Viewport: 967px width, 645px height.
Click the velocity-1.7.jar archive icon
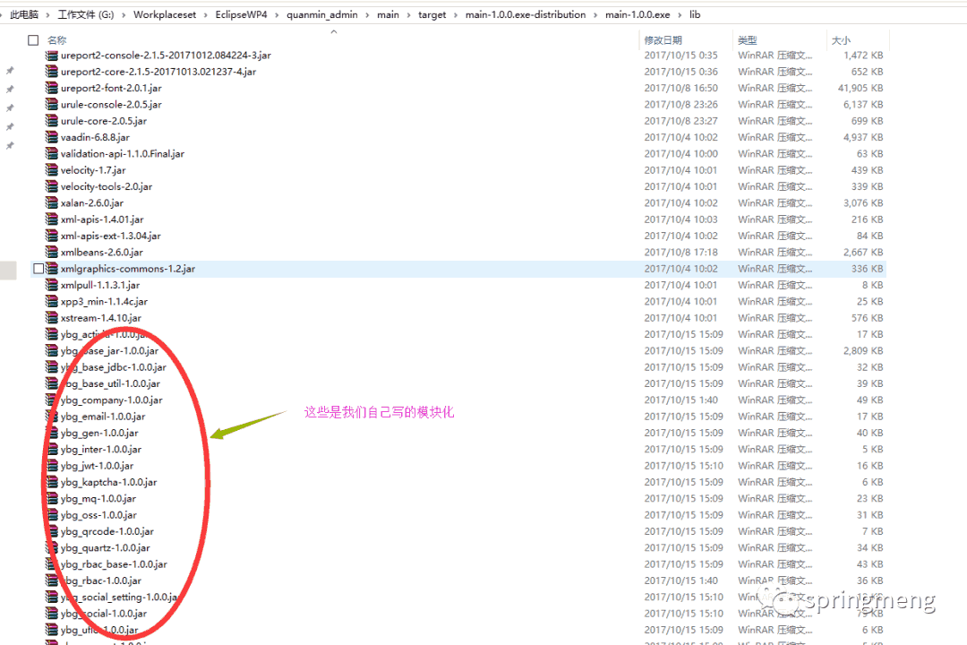click(52, 170)
